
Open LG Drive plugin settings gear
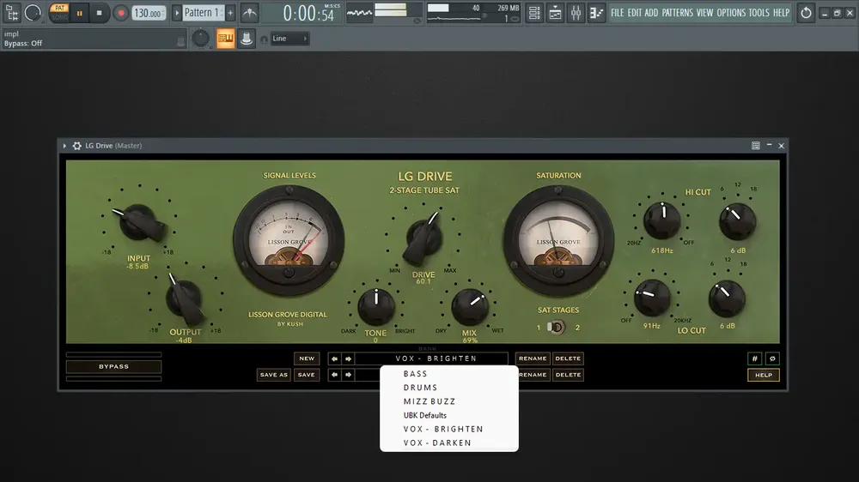pyautogui.click(x=76, y=146)
